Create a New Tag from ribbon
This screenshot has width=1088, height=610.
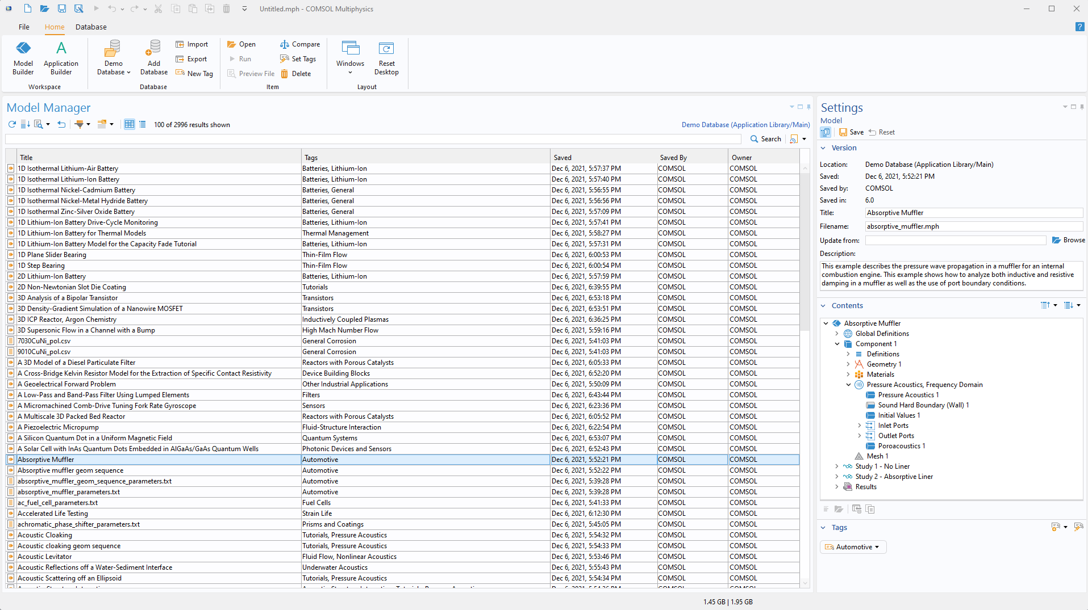click(x=194, y=74)
